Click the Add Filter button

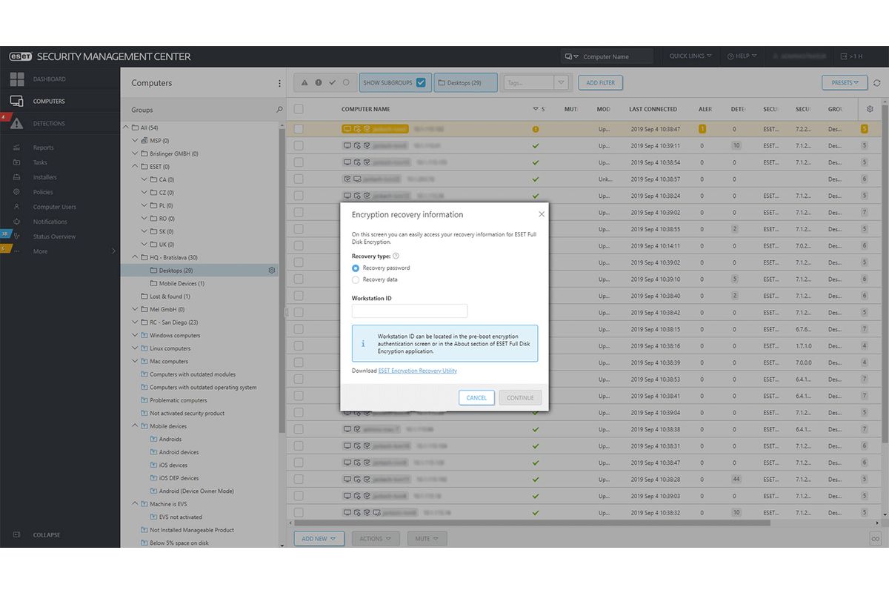pos(601,83)
